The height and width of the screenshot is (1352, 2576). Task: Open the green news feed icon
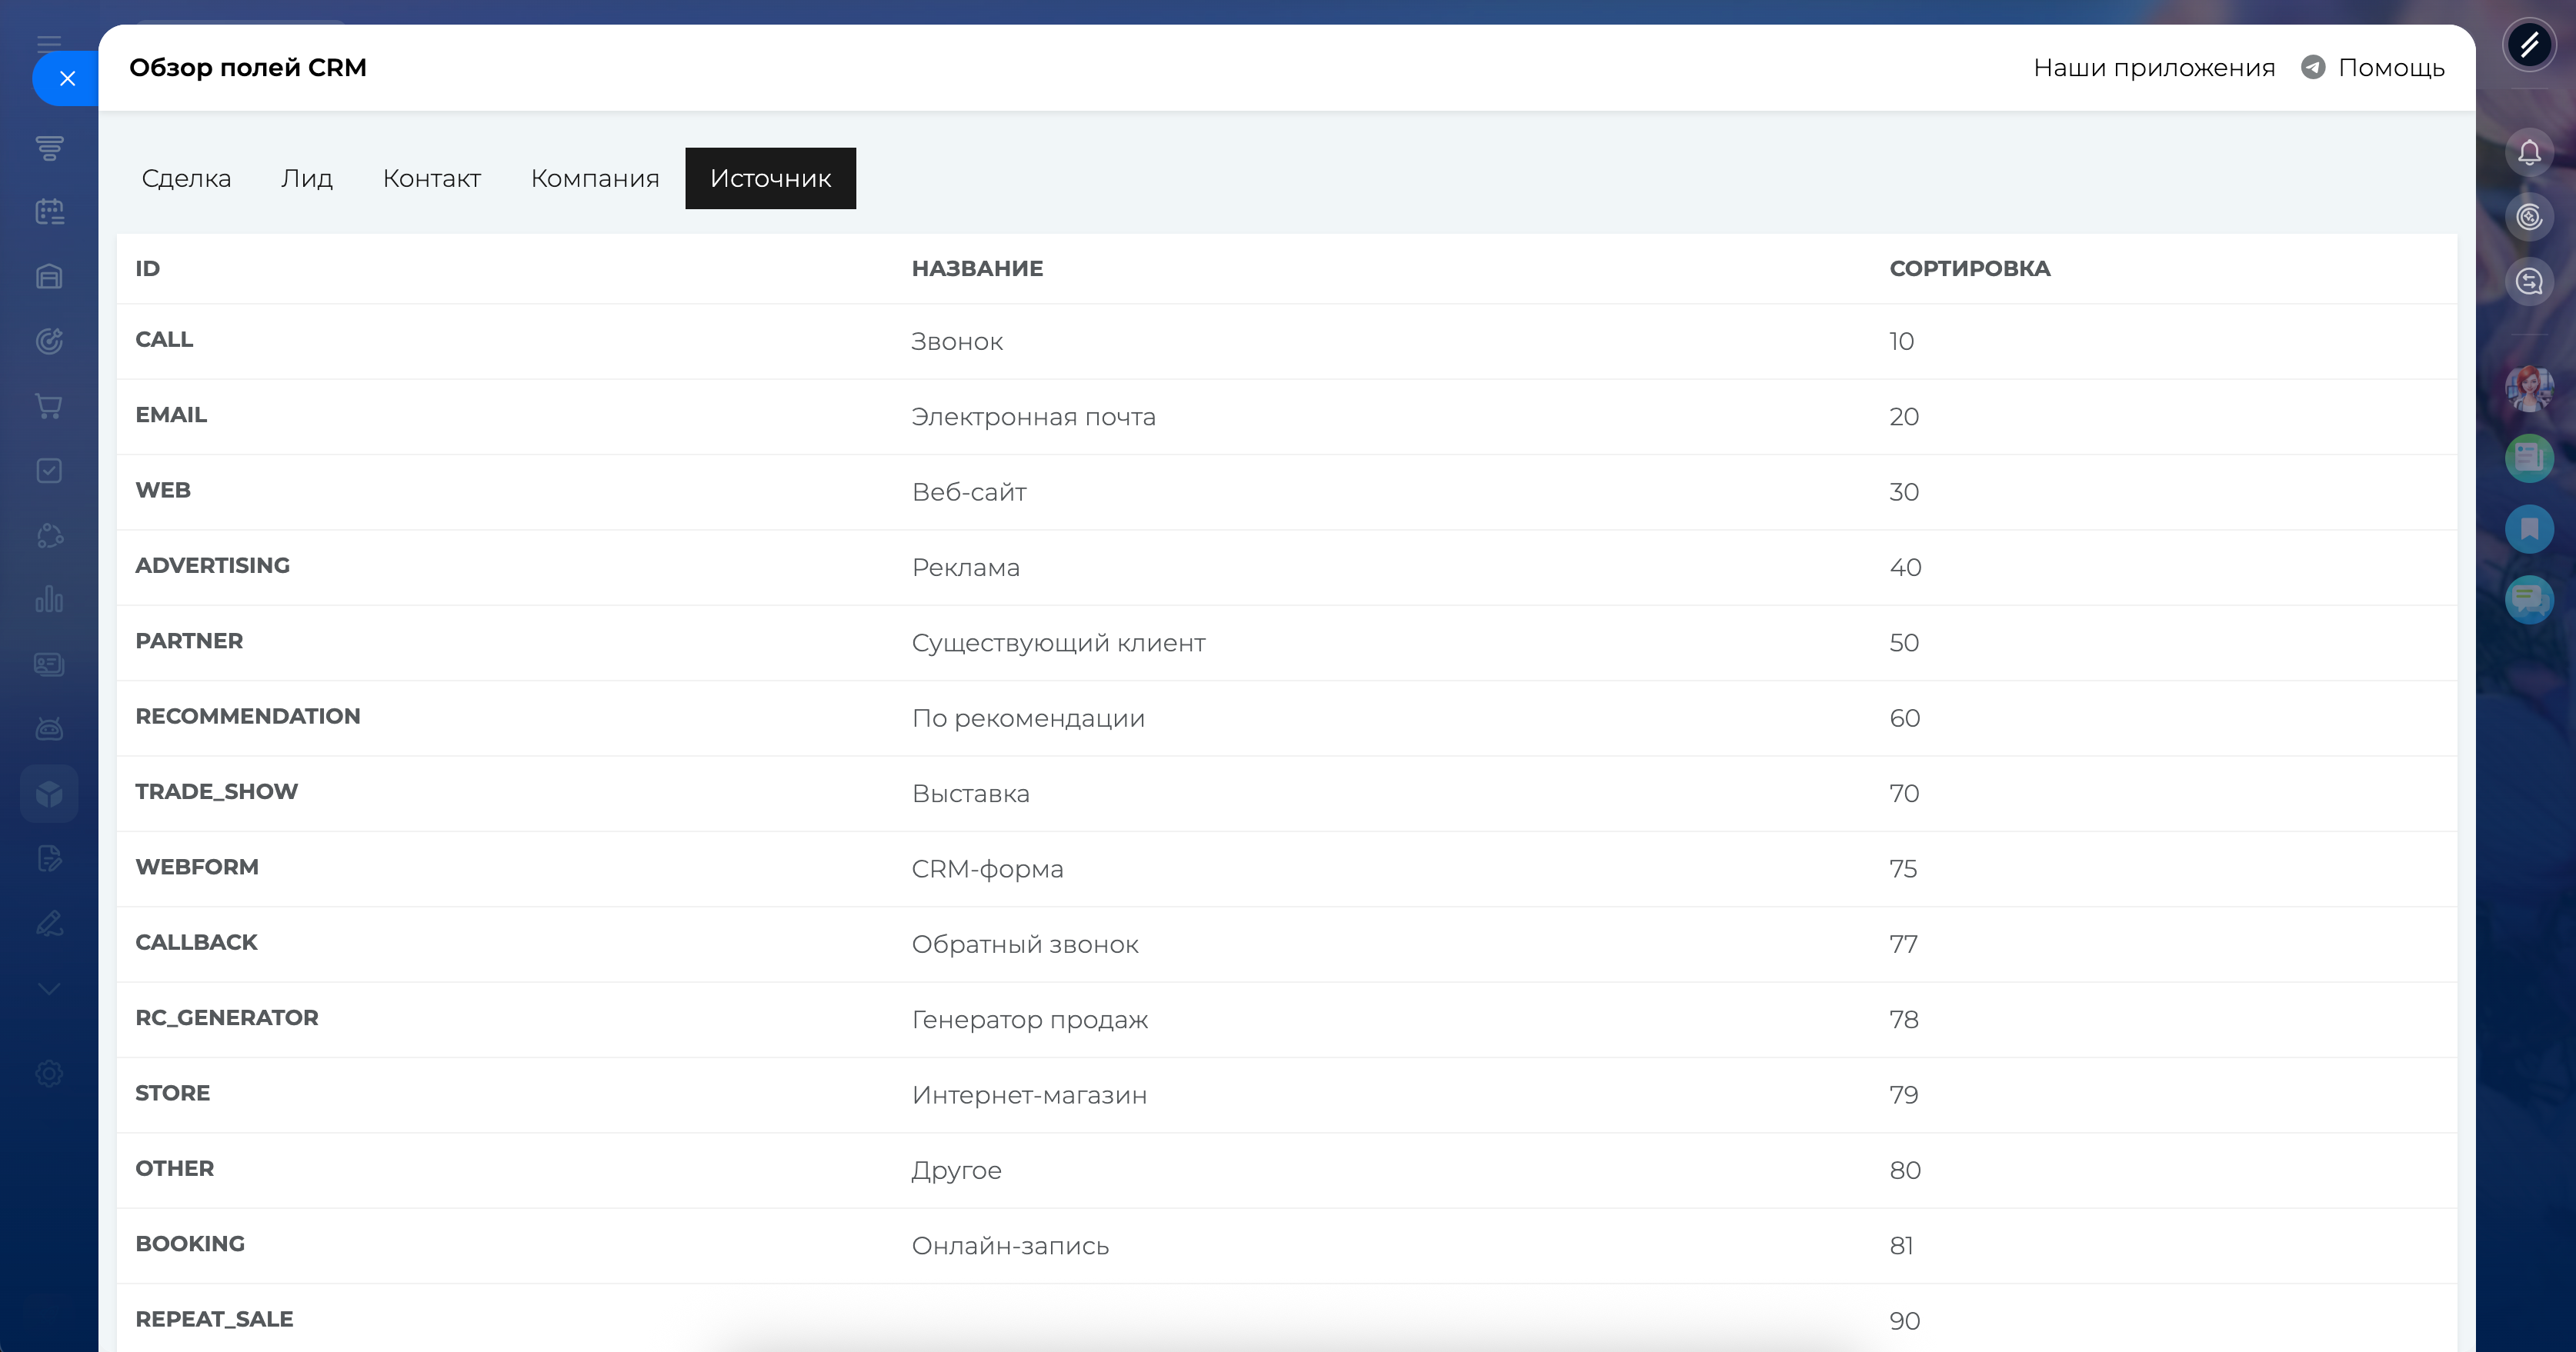click(x=2529, y=458)
